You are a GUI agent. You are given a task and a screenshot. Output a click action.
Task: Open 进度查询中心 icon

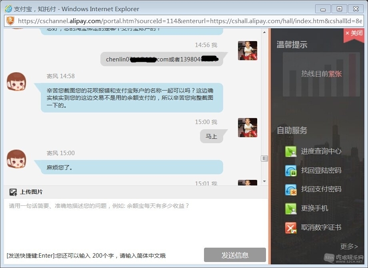tap(291, 151)
